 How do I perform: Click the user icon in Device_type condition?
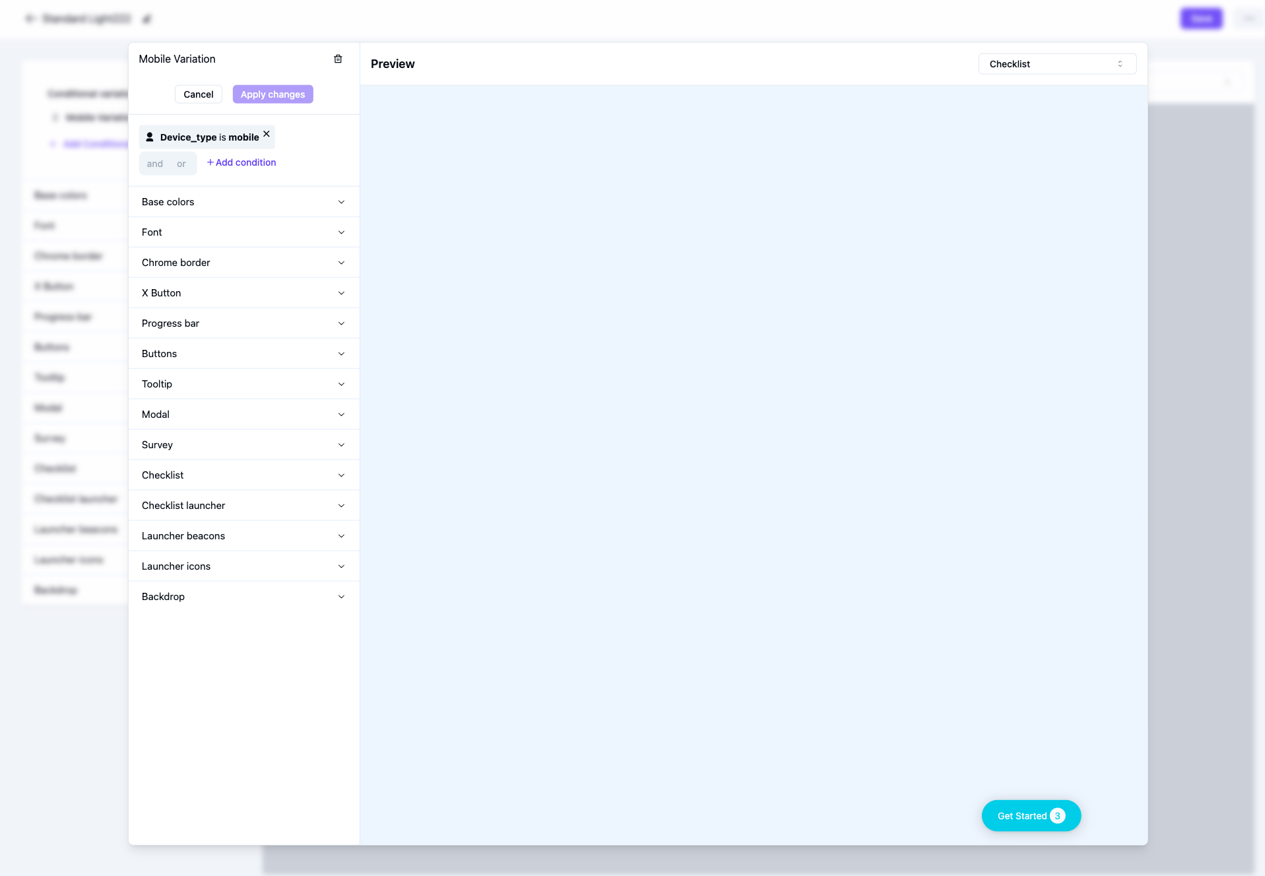click(150, 137)
